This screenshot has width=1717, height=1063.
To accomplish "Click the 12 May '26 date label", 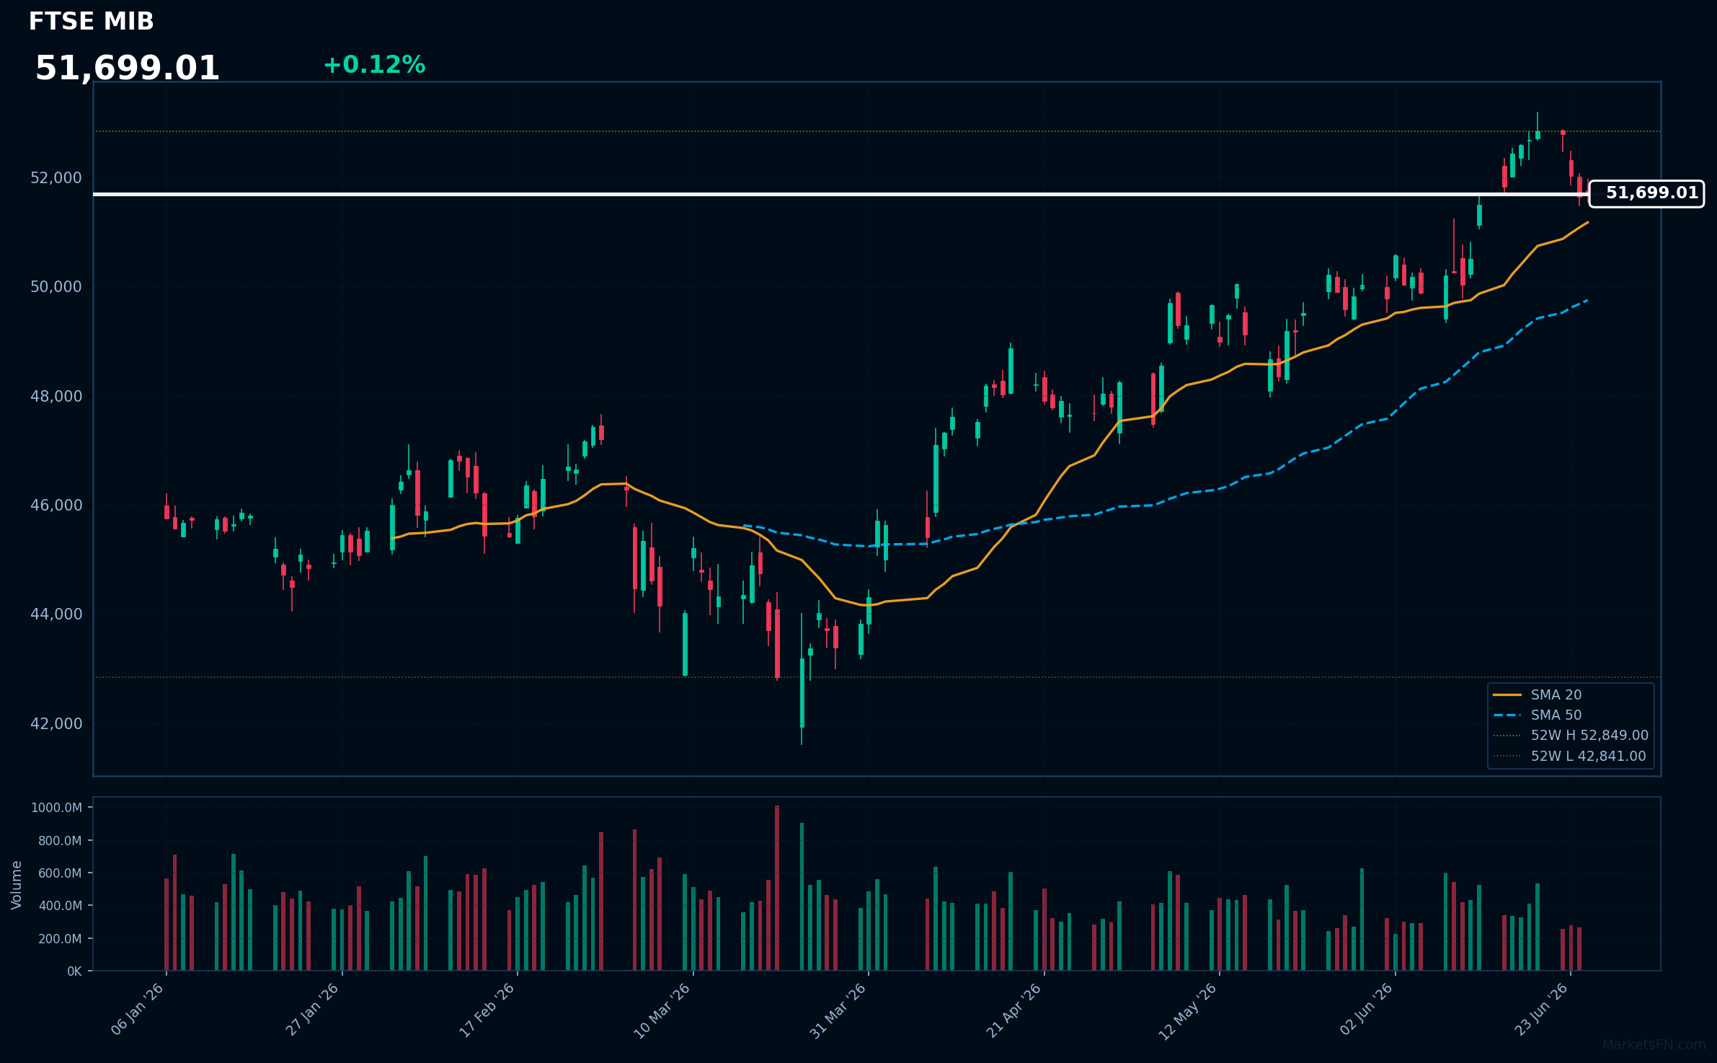I will pos(1188,1010).
